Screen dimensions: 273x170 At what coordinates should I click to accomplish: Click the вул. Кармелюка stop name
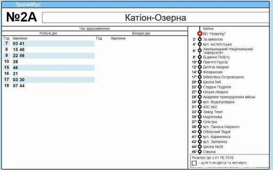217,137
